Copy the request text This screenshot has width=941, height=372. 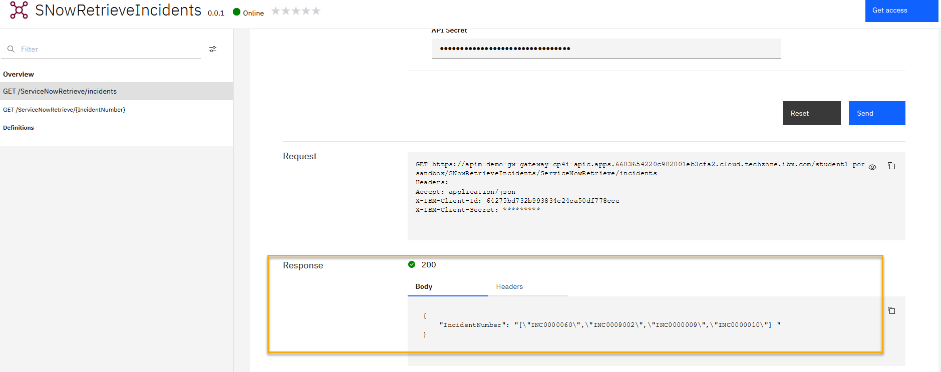[x=891, y=166]
